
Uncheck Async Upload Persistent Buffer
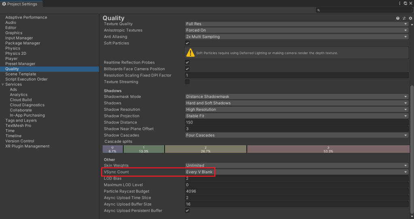click(x=187, y=211)
